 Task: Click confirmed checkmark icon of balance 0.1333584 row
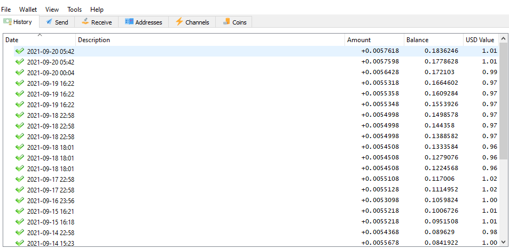(20, 147)
